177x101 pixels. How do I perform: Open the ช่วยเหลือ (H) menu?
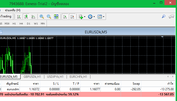click(13, 10)
